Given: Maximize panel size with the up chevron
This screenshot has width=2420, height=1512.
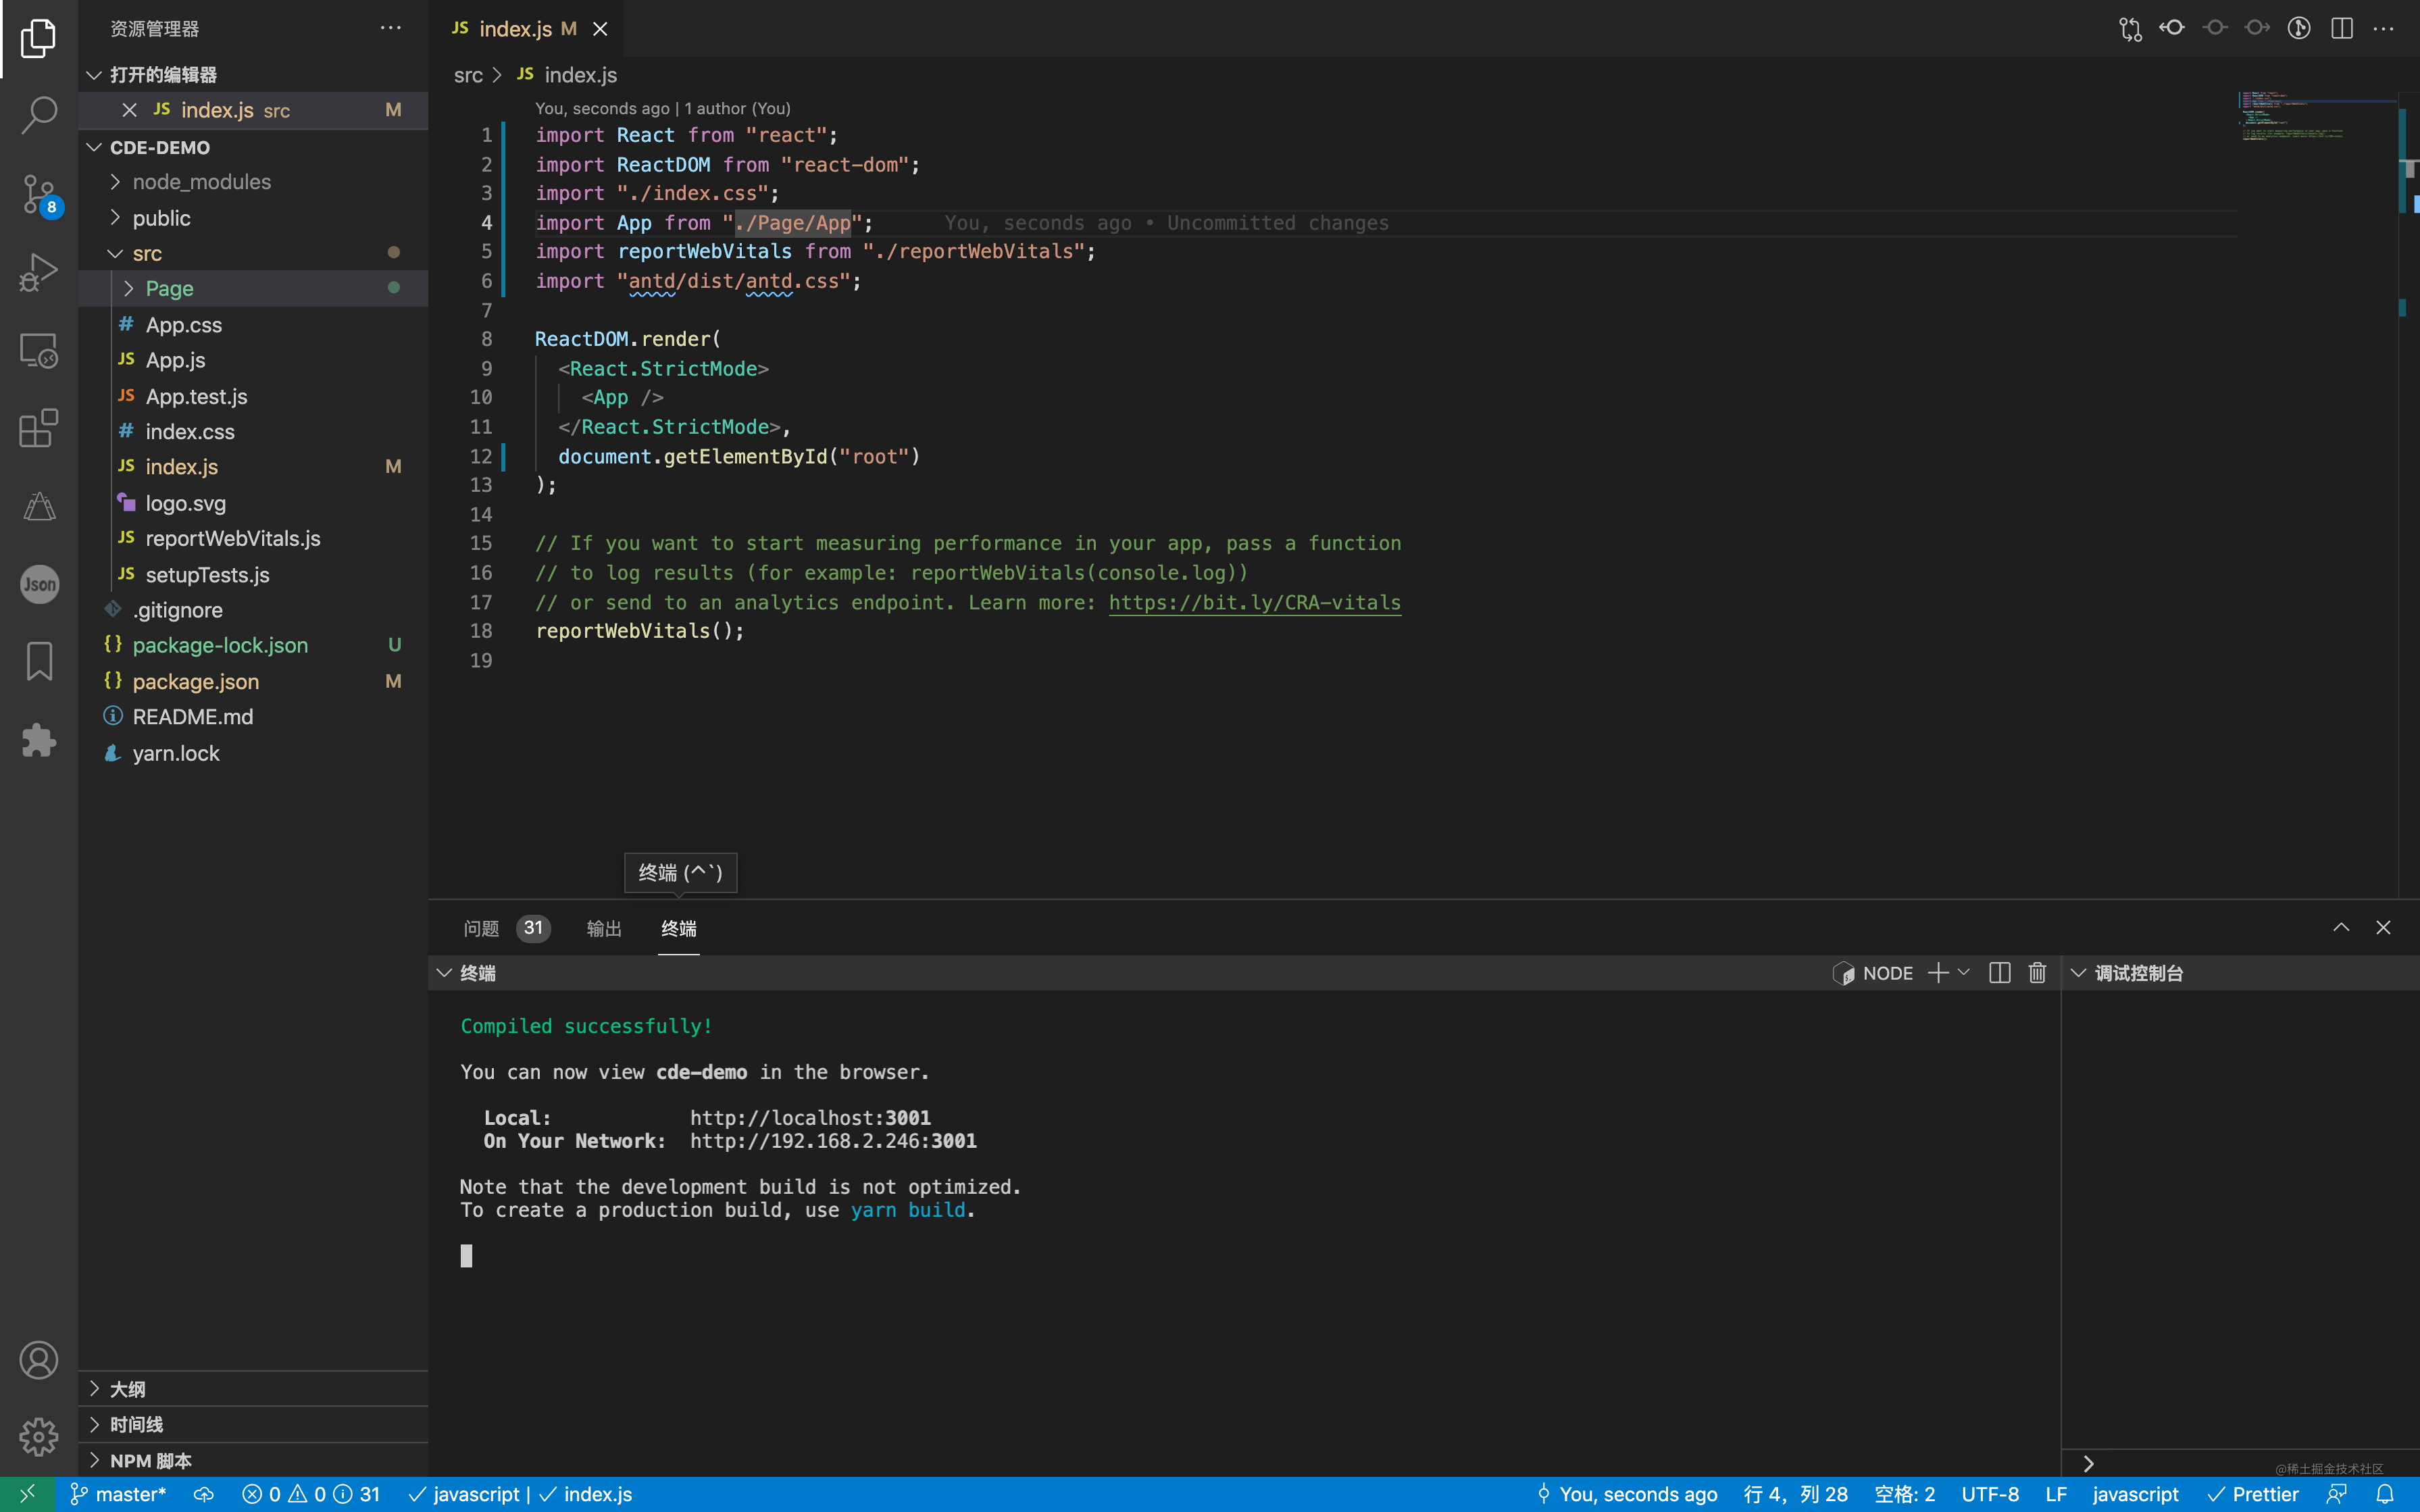Looking at the screenshot, I should (x=2341, y=928).
